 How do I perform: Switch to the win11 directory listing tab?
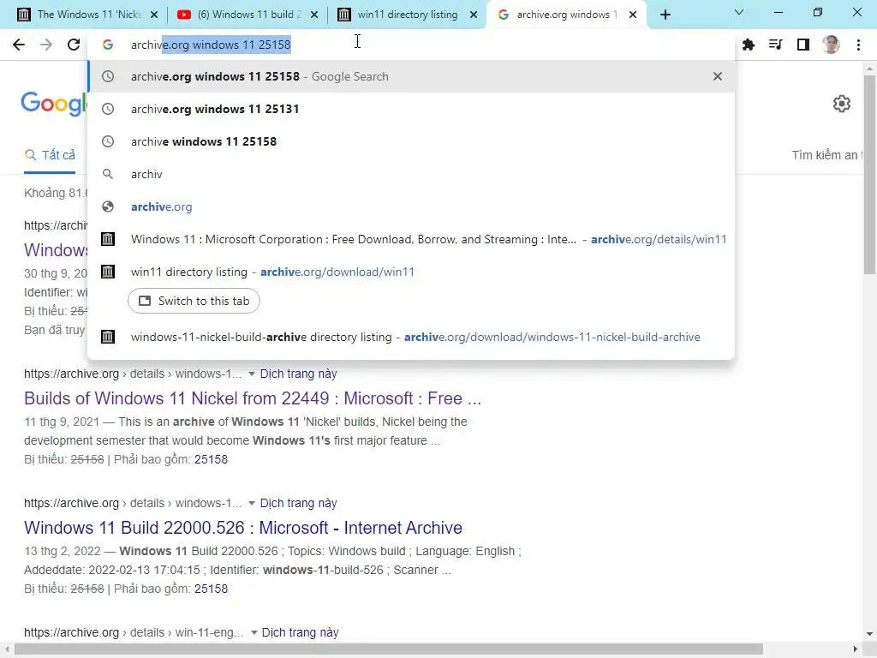(x=407, y=15)
